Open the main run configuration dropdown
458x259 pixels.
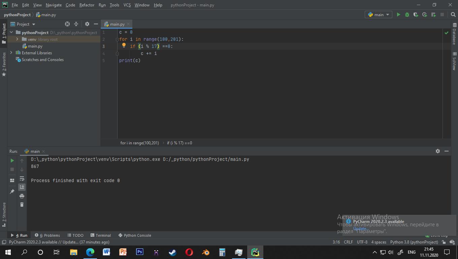[379, 15]
